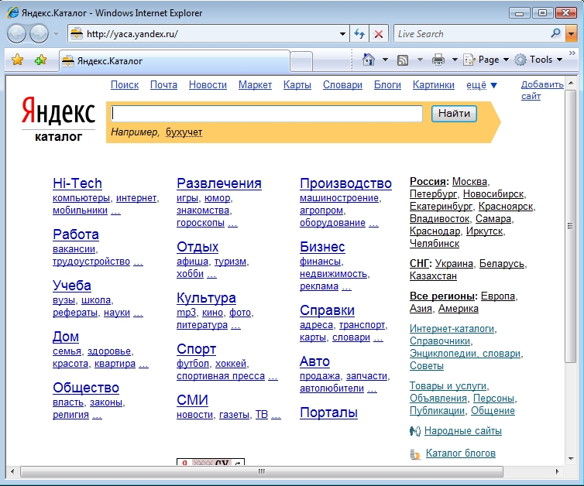Click the page icon in address bar
The image size is (584, 486).
(x=77, y=33)
